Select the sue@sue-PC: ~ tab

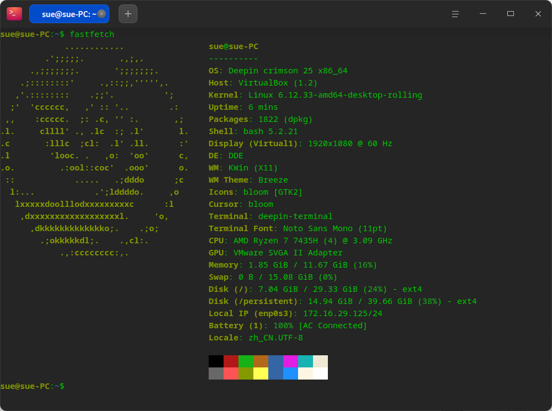(69, 14)
